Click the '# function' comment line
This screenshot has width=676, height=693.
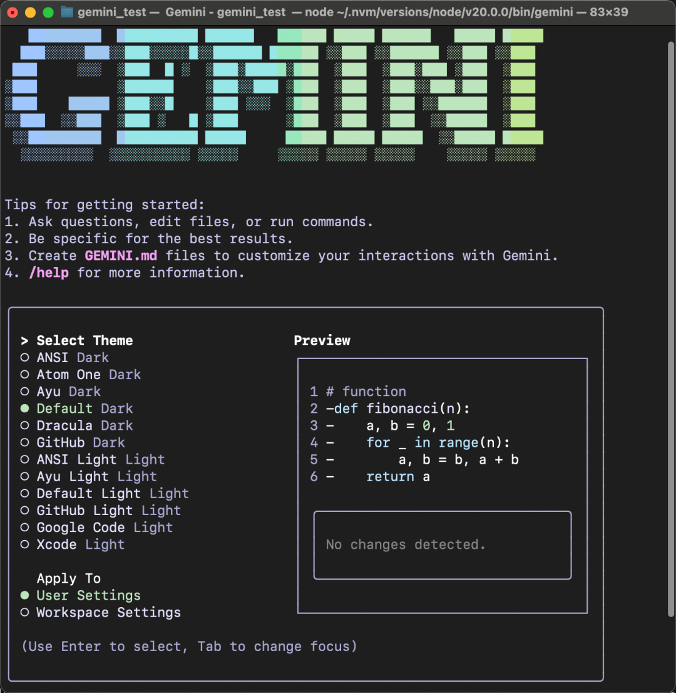[366, 392]
